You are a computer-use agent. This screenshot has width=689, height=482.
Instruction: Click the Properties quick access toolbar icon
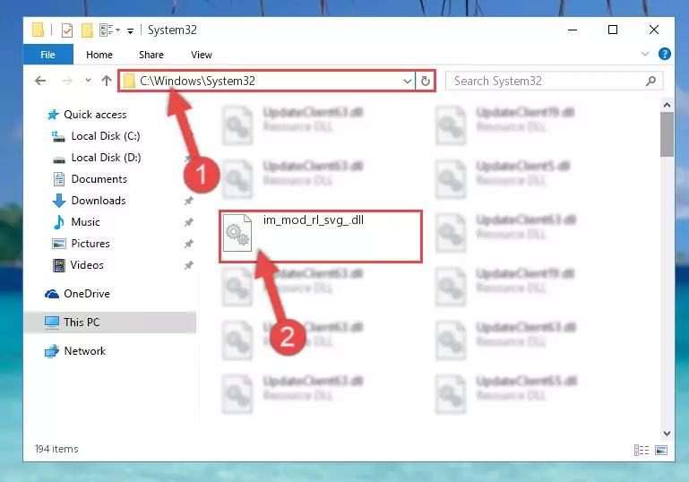[x=67, y=30]
